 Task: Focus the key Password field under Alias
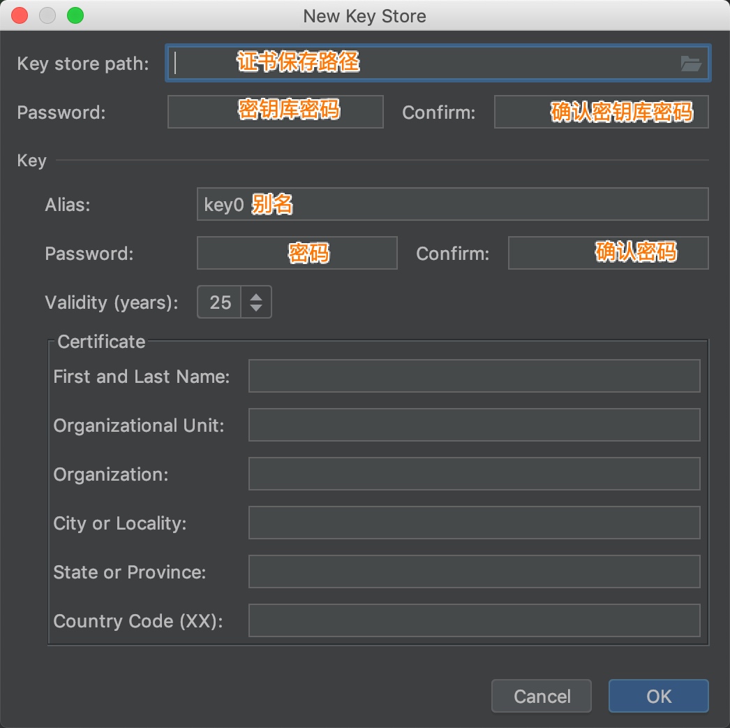tap(297, 253)
